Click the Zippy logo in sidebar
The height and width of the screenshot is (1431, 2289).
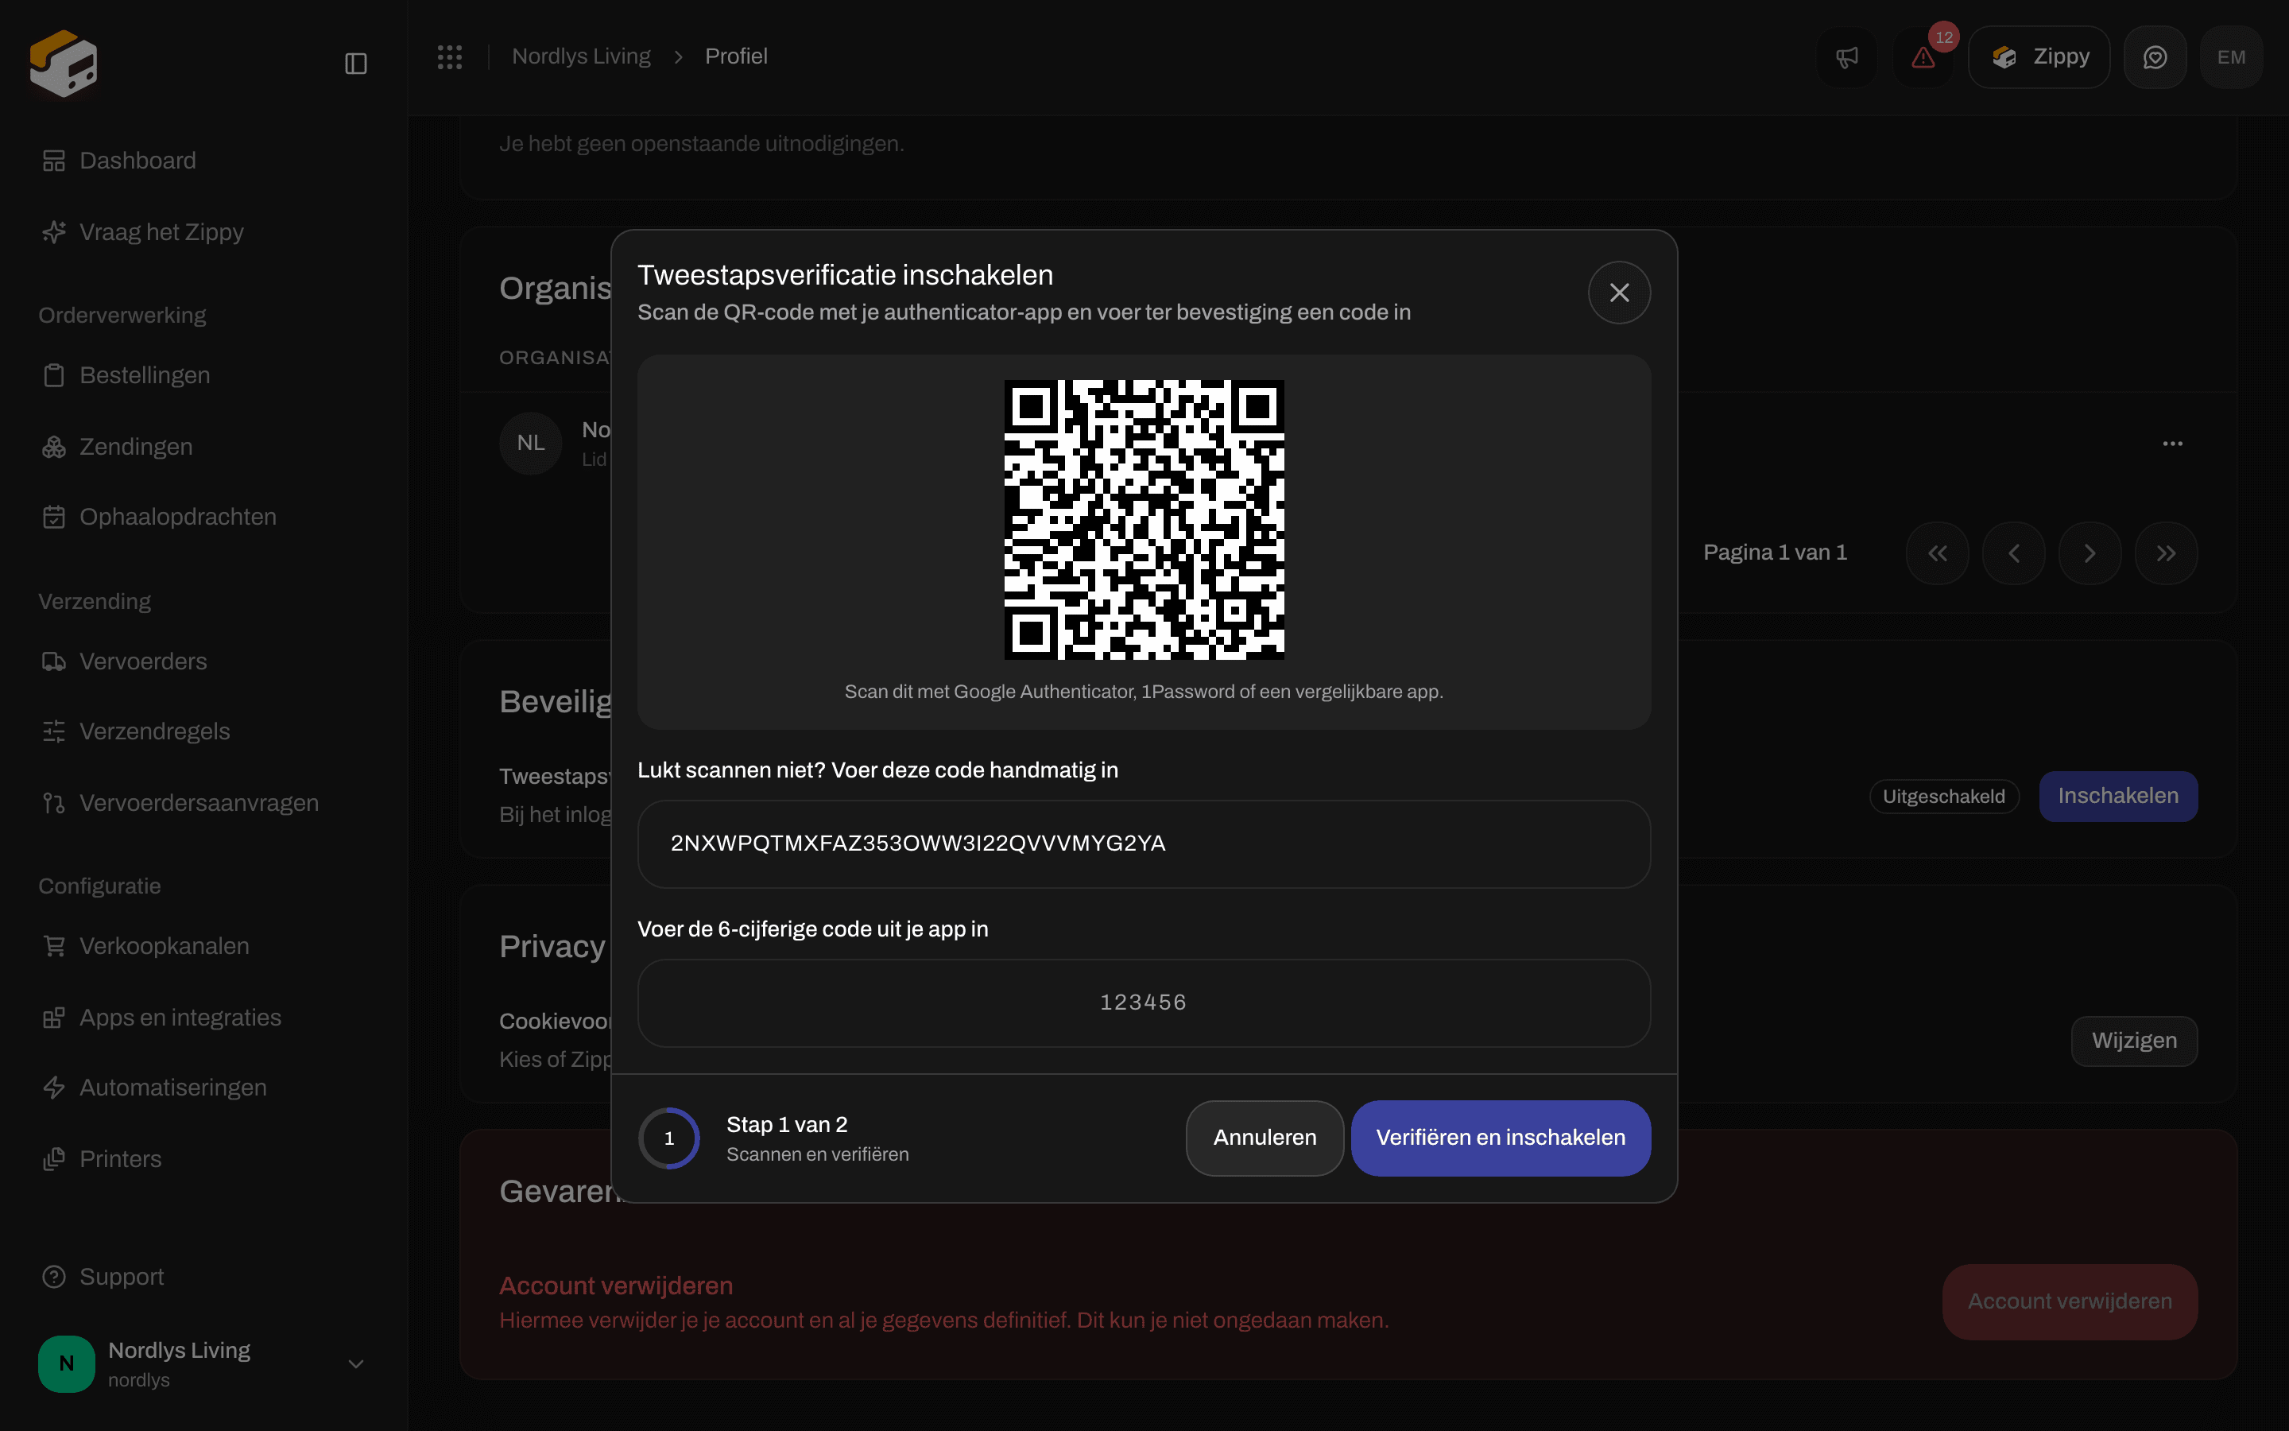pos(64,64)
